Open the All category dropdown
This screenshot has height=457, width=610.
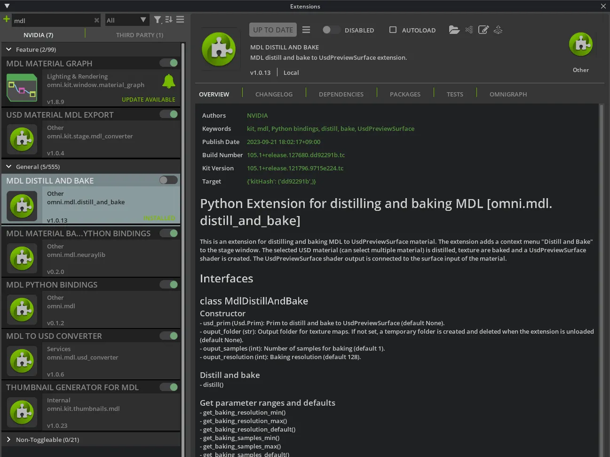(x=127, y=20)
